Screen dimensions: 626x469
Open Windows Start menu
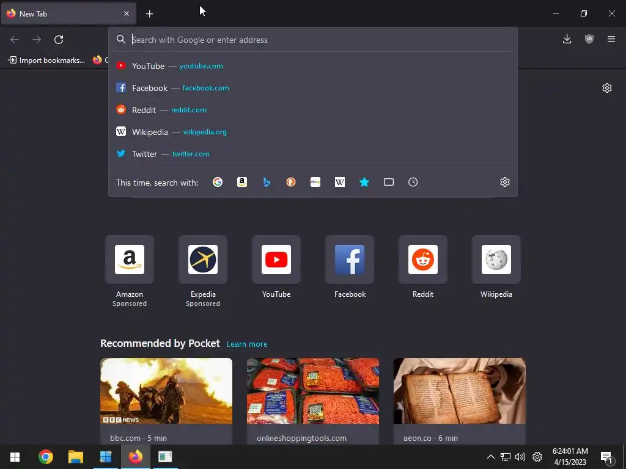(x=15, y=457)
